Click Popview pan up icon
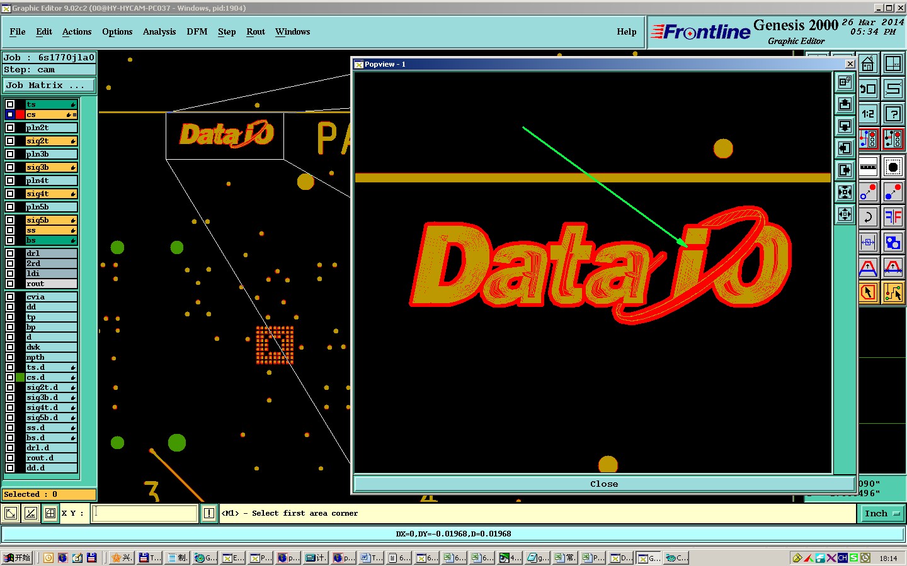This screenshot has width=907, height=566. pos(845,104)
